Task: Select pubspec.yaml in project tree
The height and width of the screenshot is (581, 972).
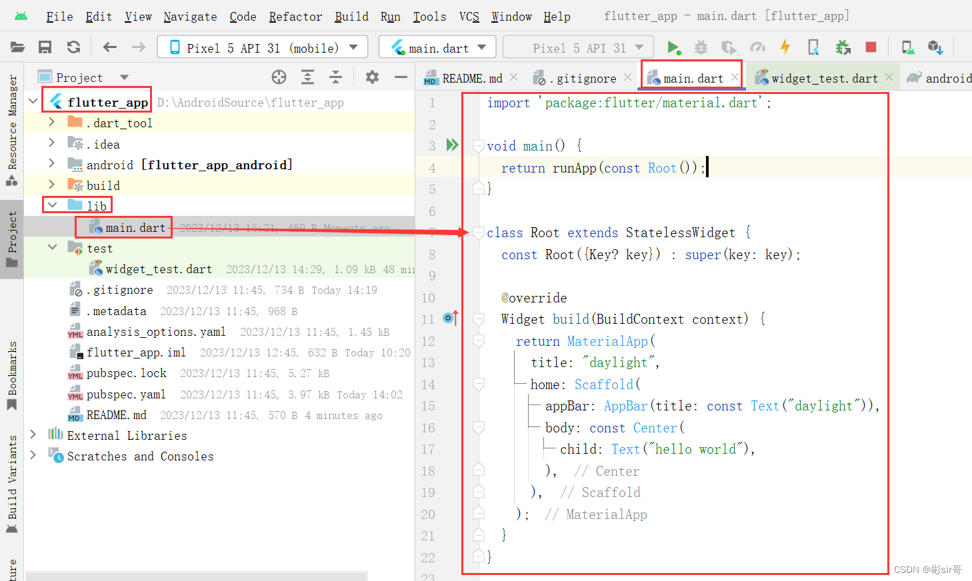Action: coord(126,394)
